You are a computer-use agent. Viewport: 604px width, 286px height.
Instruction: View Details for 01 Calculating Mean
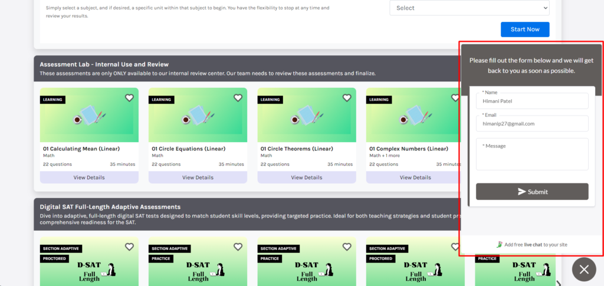pos(89,177)
